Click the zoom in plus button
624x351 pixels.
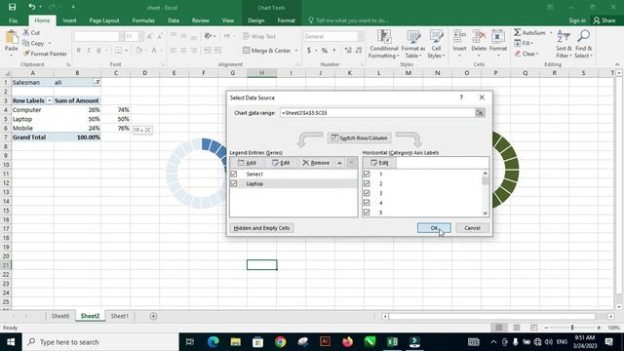pos(599,328)
